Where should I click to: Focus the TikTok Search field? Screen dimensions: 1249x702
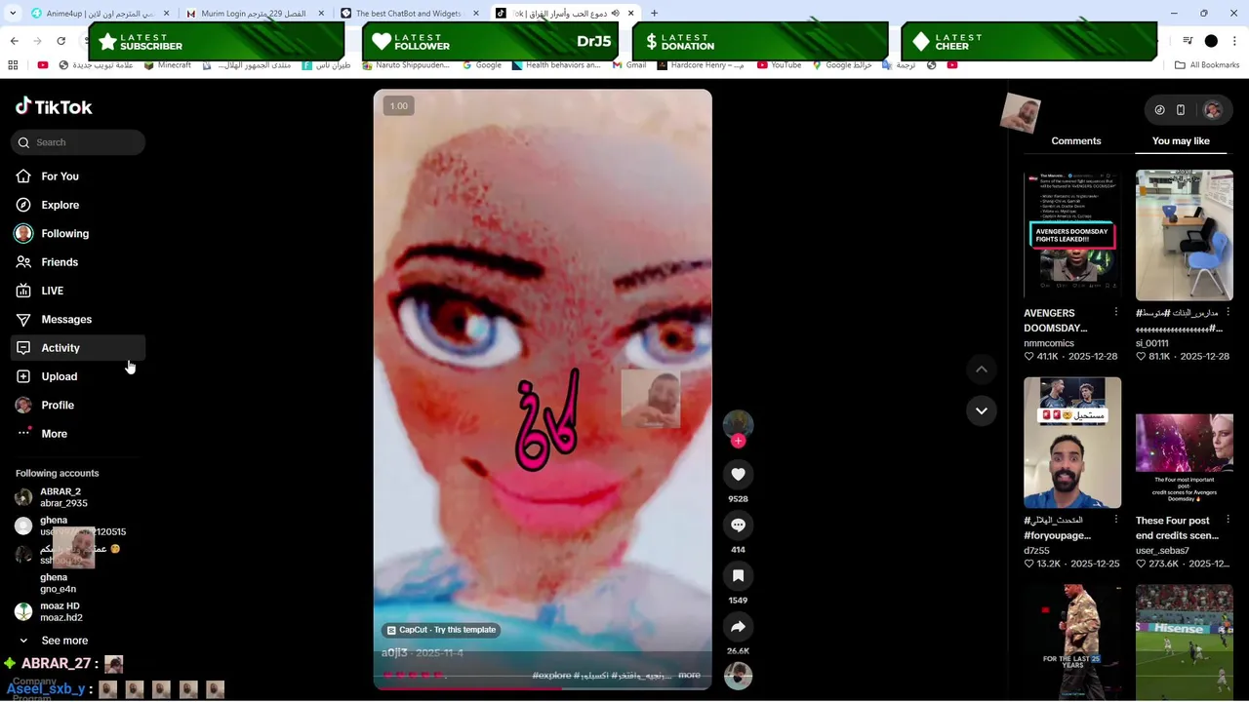78,142
